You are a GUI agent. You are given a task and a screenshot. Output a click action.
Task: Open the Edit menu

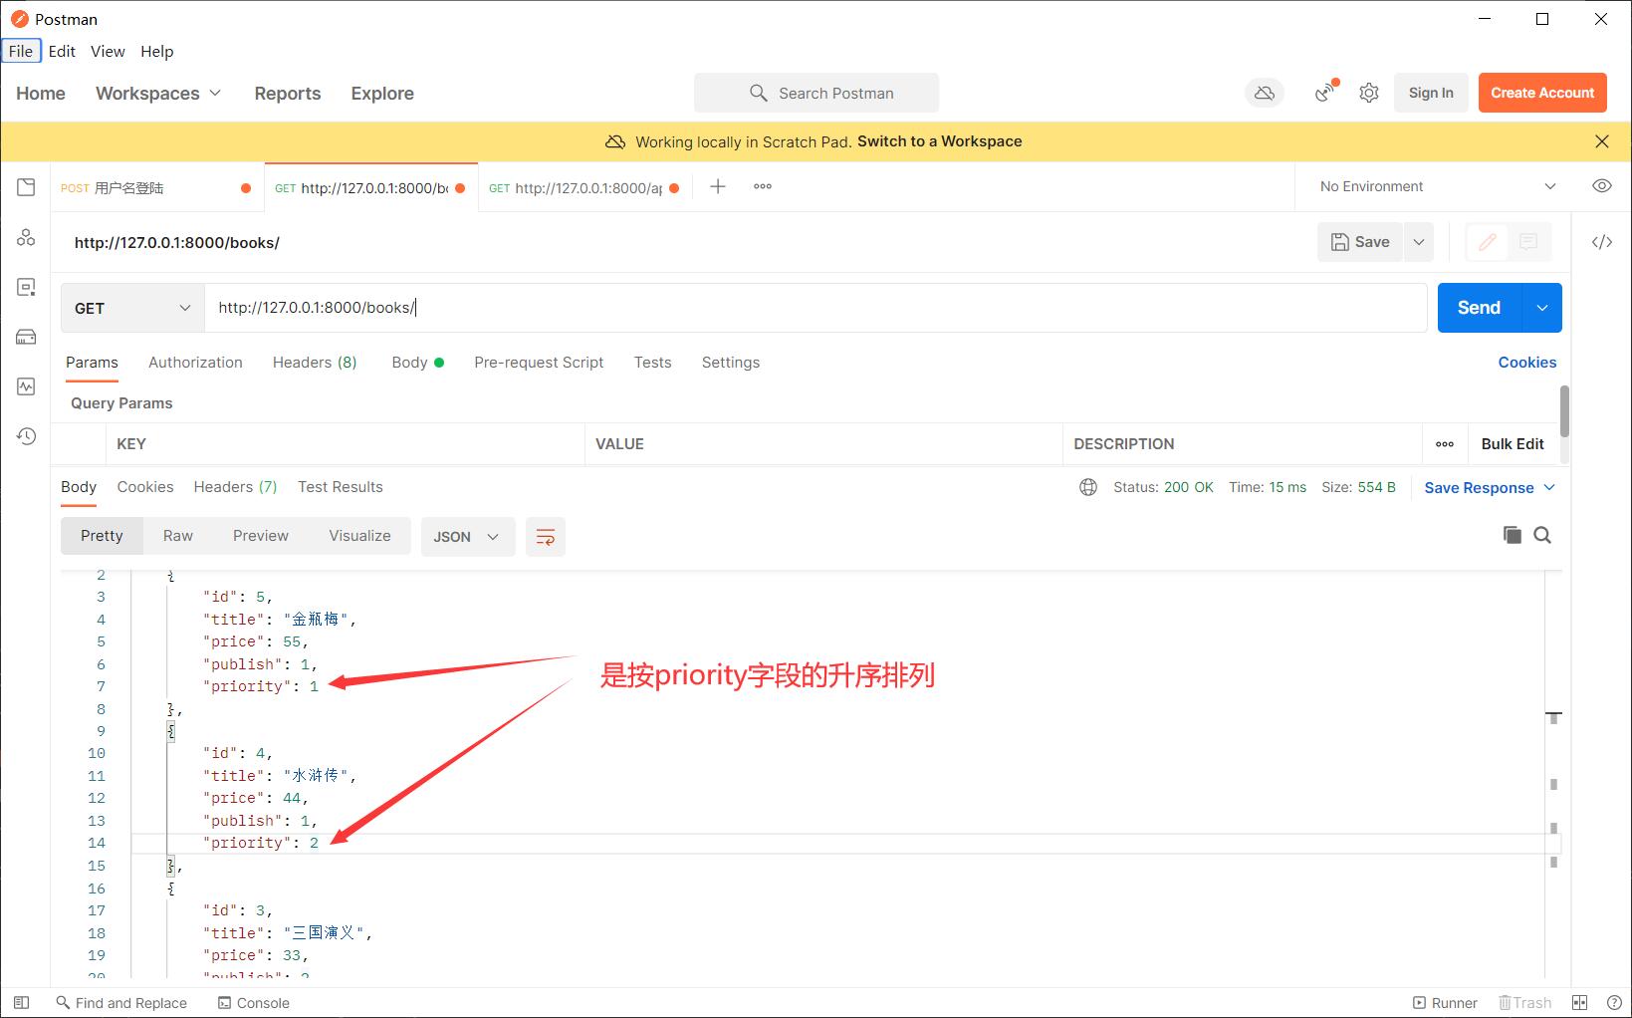click(x=62, y=51)
